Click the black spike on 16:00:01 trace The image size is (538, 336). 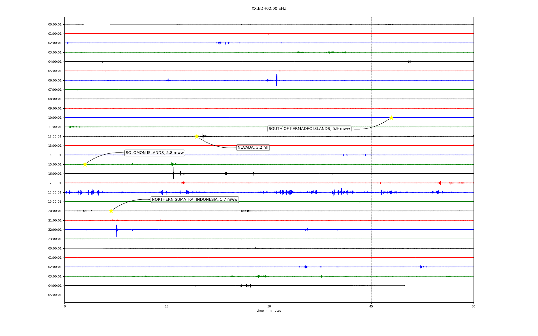(173, 173)
